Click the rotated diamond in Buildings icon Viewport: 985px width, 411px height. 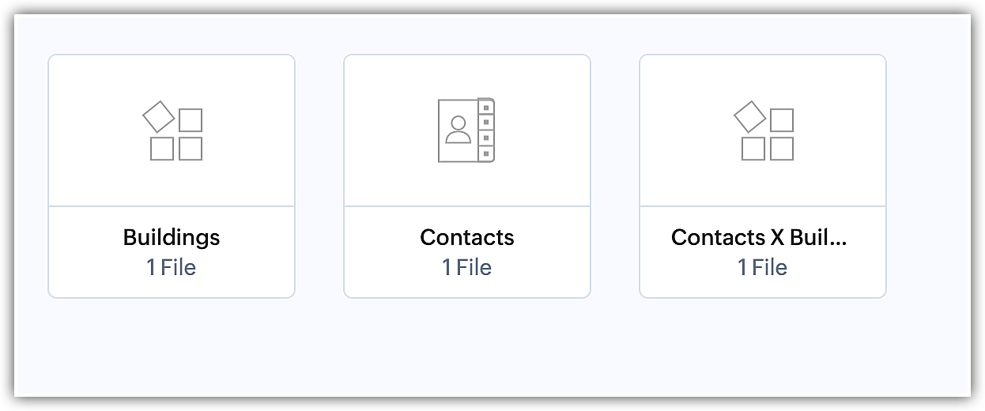coord(158,116)
